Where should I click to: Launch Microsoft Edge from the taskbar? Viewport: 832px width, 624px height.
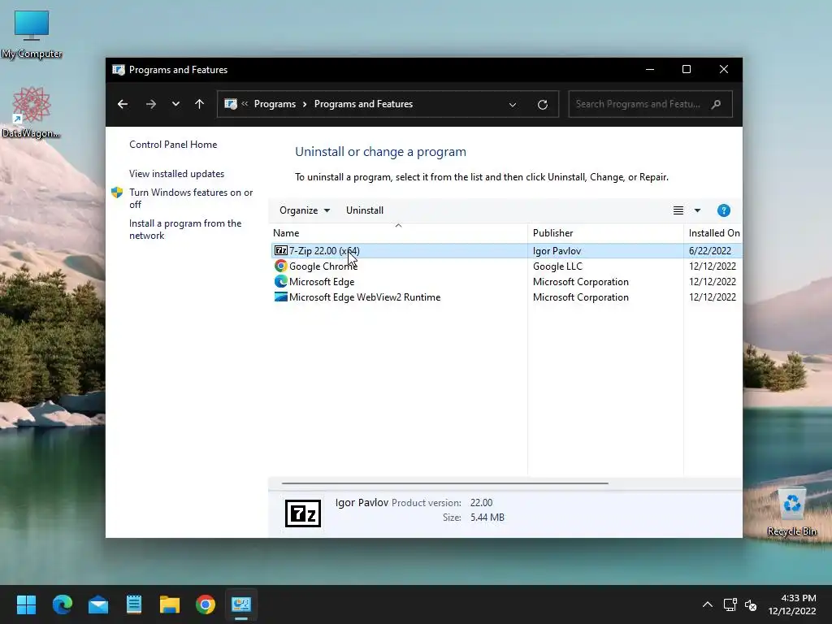tap(62, 604)
